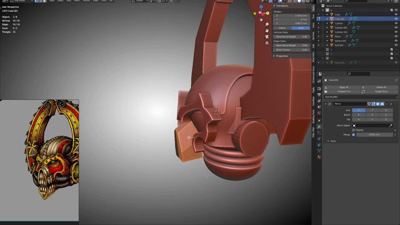Toggle the Clipping checkbox in Mirror modifier

[353, 130]
